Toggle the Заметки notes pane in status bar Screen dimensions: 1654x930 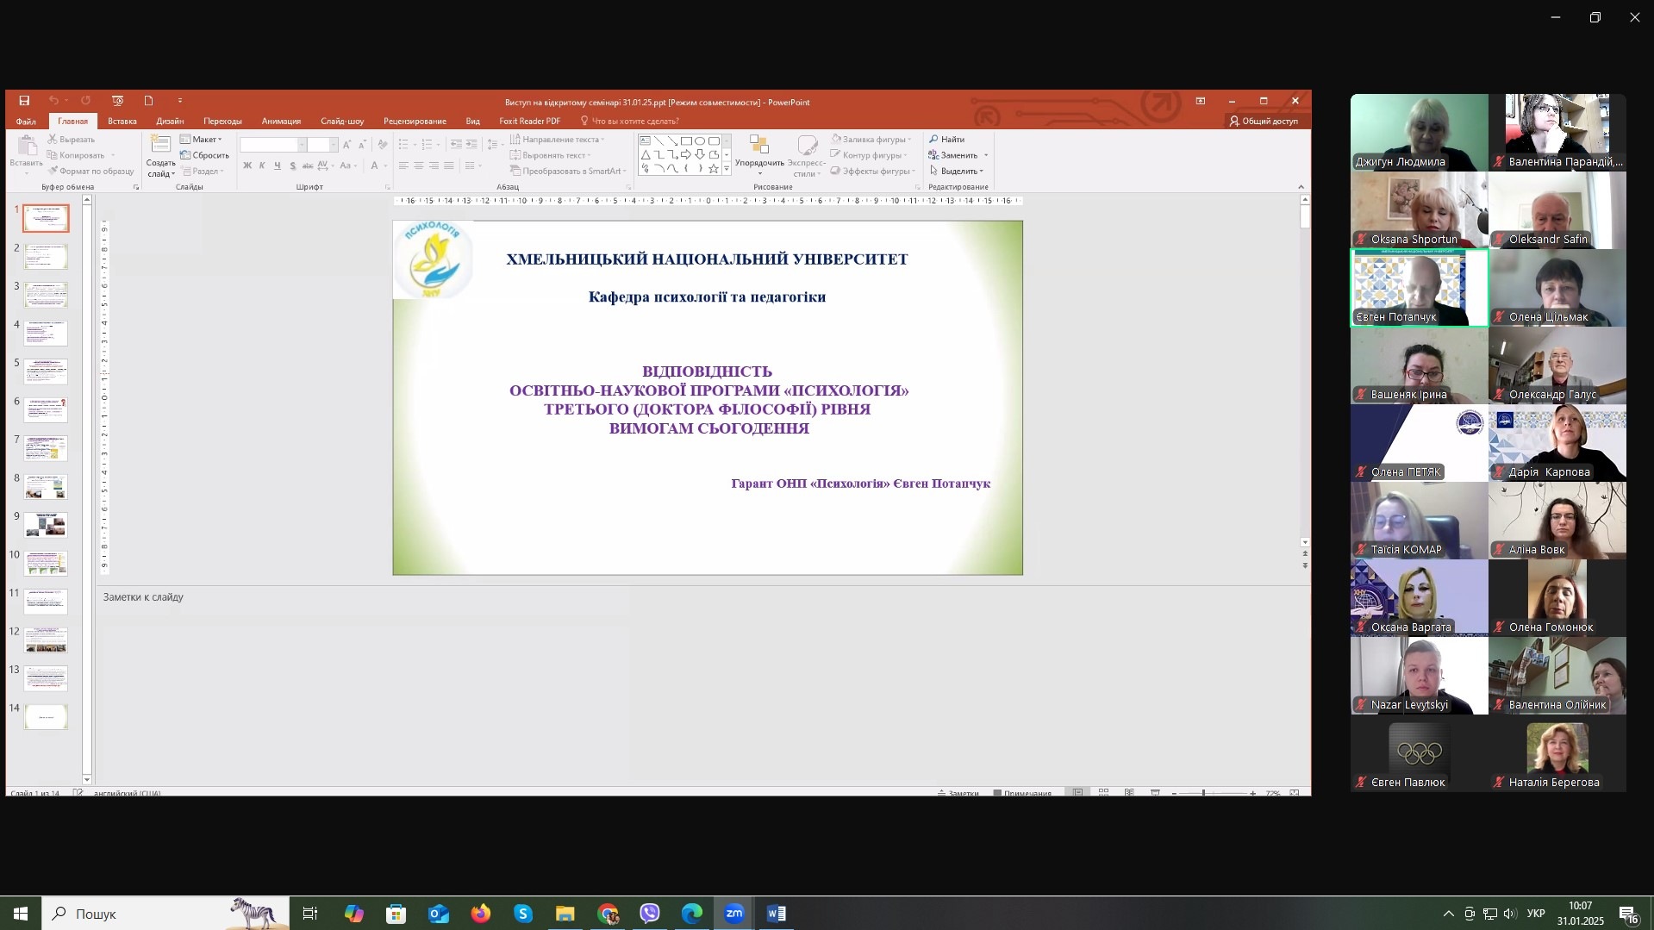(x=958, y=793)
